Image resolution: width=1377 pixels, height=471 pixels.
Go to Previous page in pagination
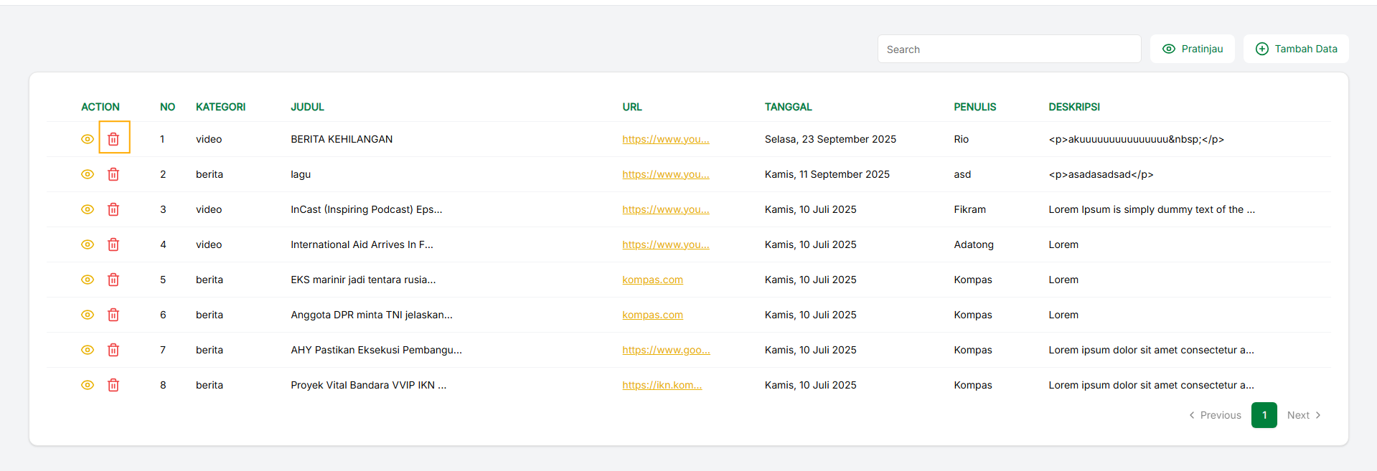pyautogui.click(x=1215, y=415)
